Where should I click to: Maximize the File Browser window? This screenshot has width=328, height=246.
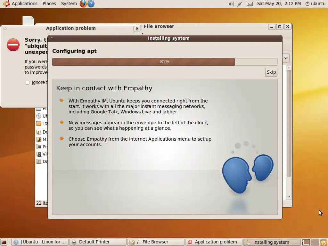[279, 27]
